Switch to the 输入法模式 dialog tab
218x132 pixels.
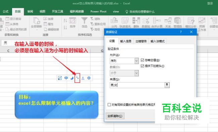[157, 41]
